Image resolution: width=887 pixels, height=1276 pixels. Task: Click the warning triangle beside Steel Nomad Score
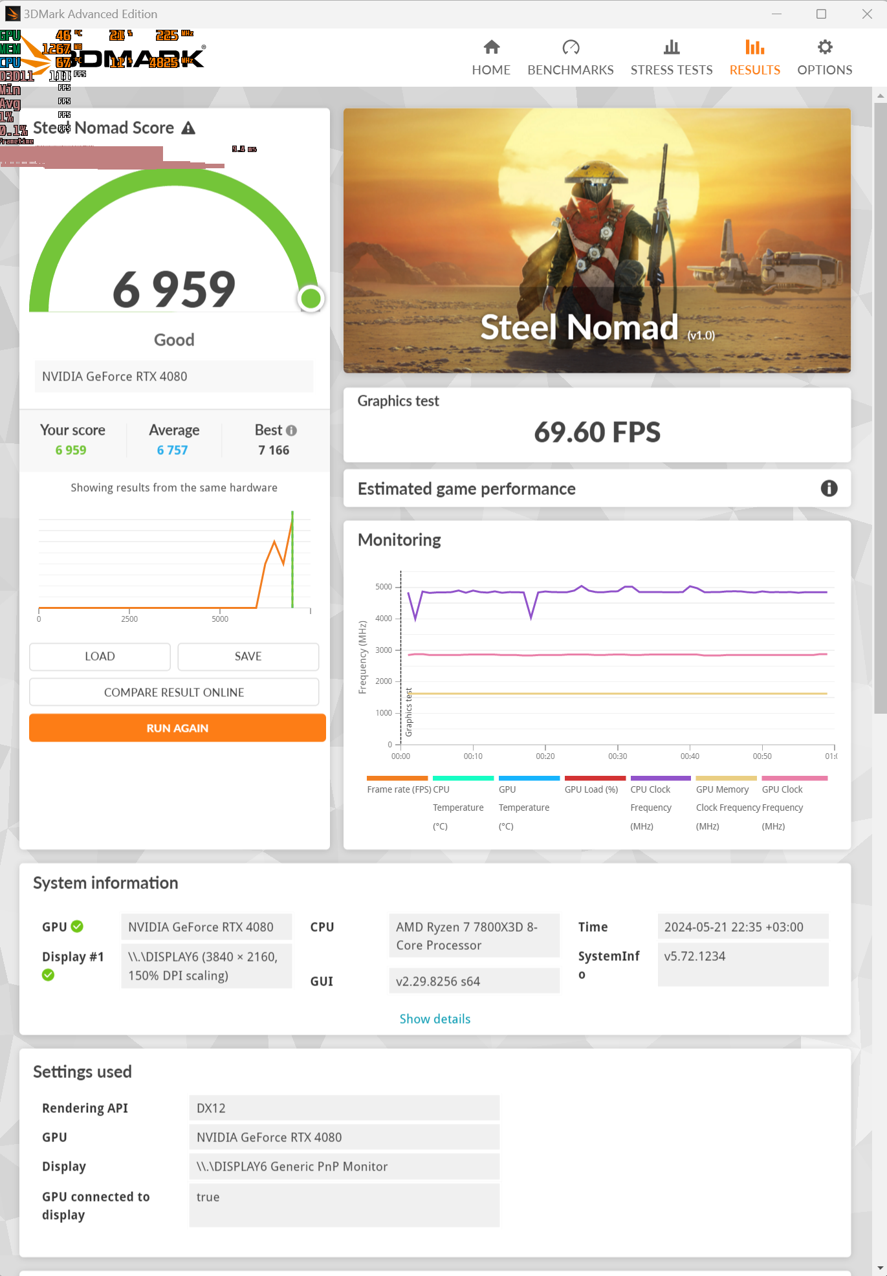pyautogui.click(x=188, y=128)
